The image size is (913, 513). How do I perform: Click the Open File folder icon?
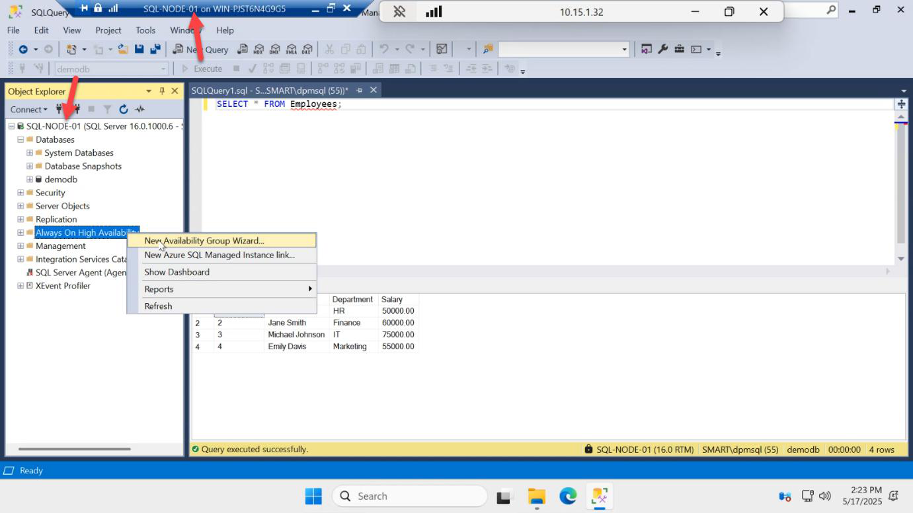pos(123,50)
